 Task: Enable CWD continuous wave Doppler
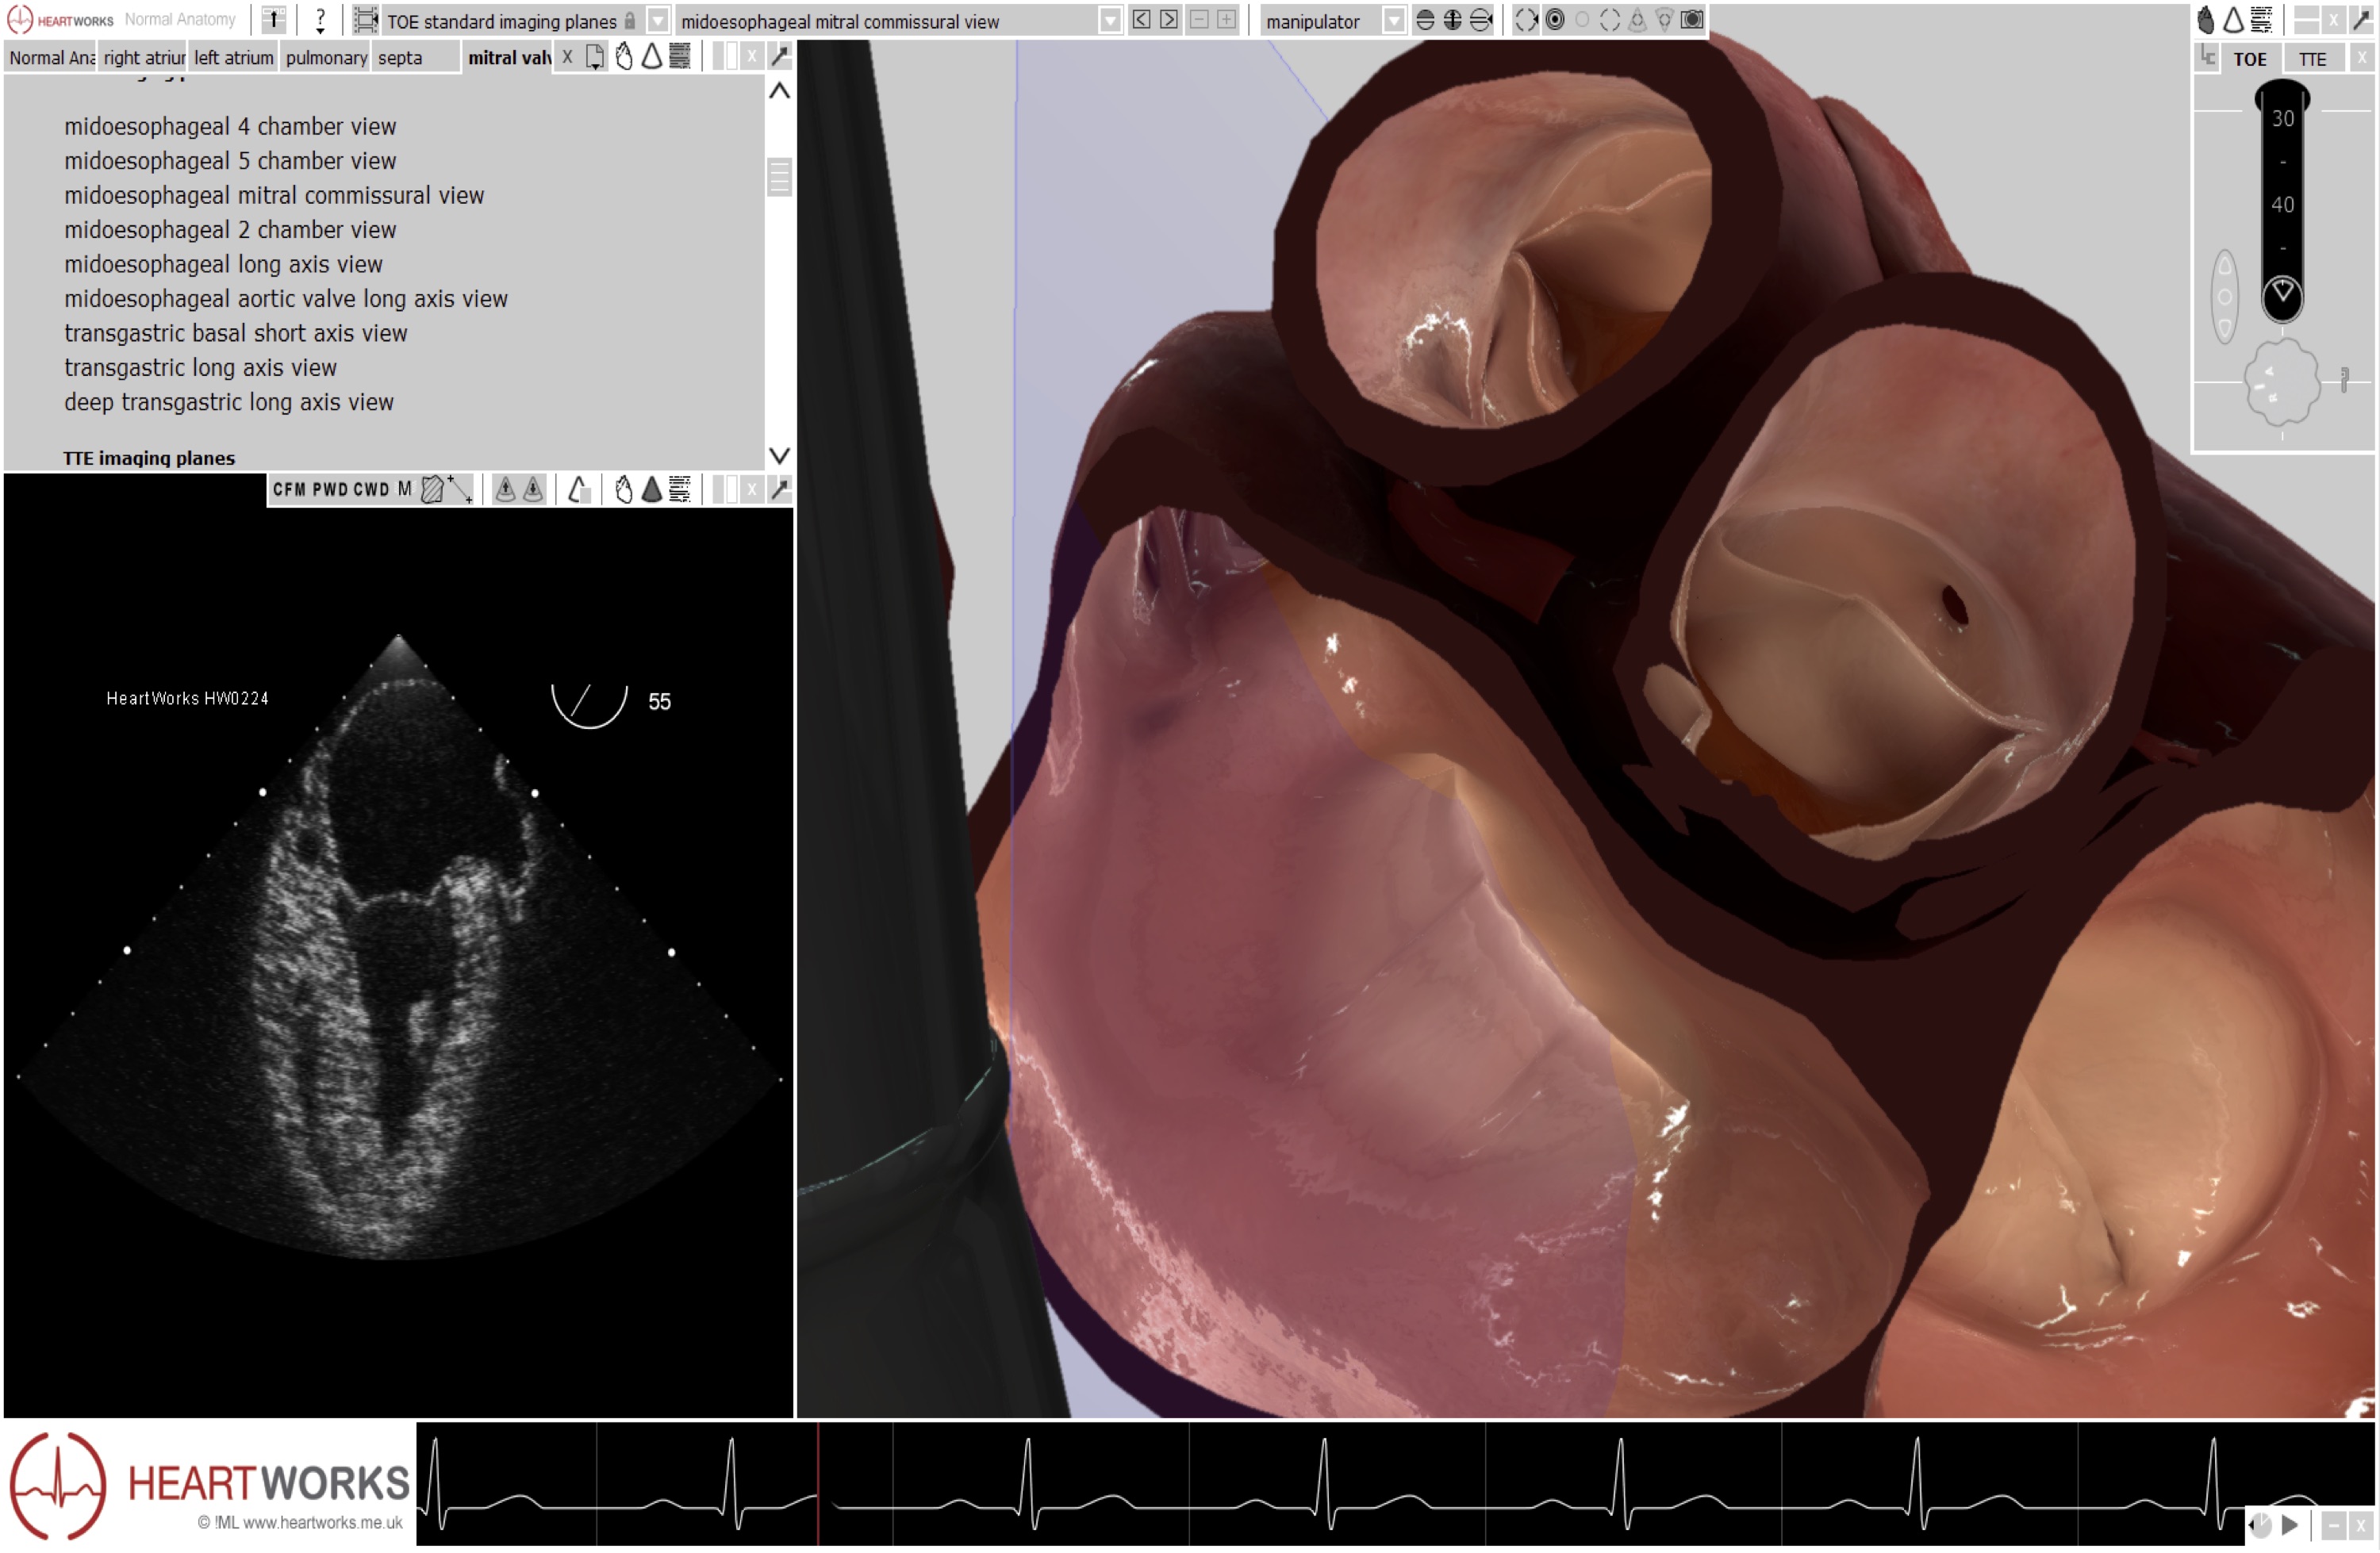point(371,490)
